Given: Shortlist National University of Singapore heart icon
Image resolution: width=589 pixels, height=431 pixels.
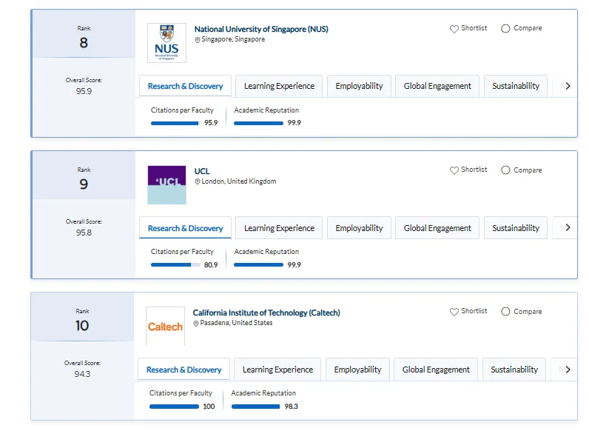Looking at the screenshot, I should point(454,29).
